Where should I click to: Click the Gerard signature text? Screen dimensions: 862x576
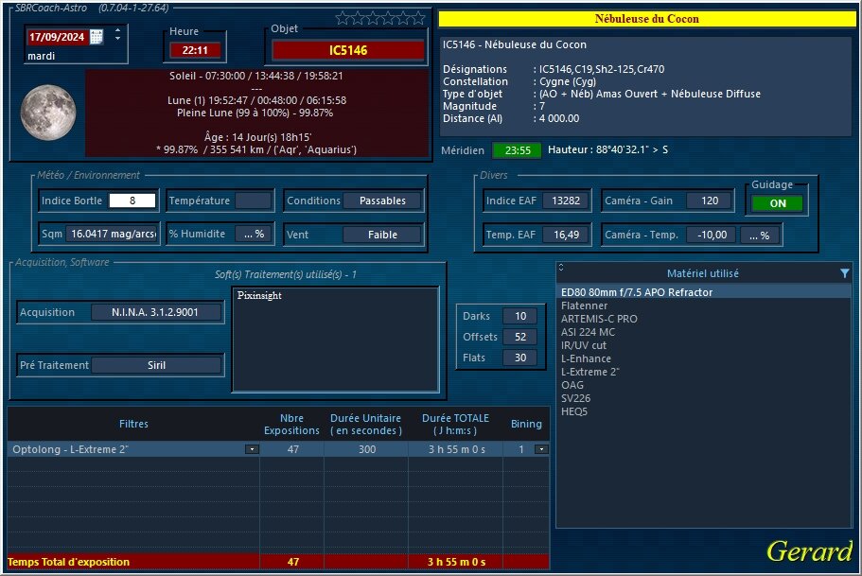click(809, 551)
